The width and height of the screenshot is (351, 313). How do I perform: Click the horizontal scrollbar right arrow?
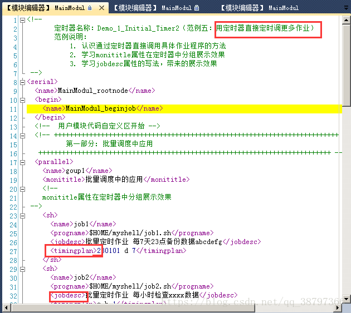pyautogui.click(x=337, y=308)
